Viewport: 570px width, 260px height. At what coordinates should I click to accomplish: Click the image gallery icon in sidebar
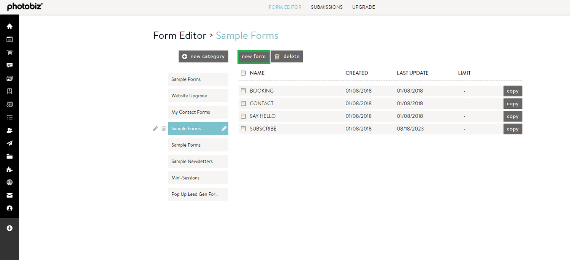pos(9,78)
